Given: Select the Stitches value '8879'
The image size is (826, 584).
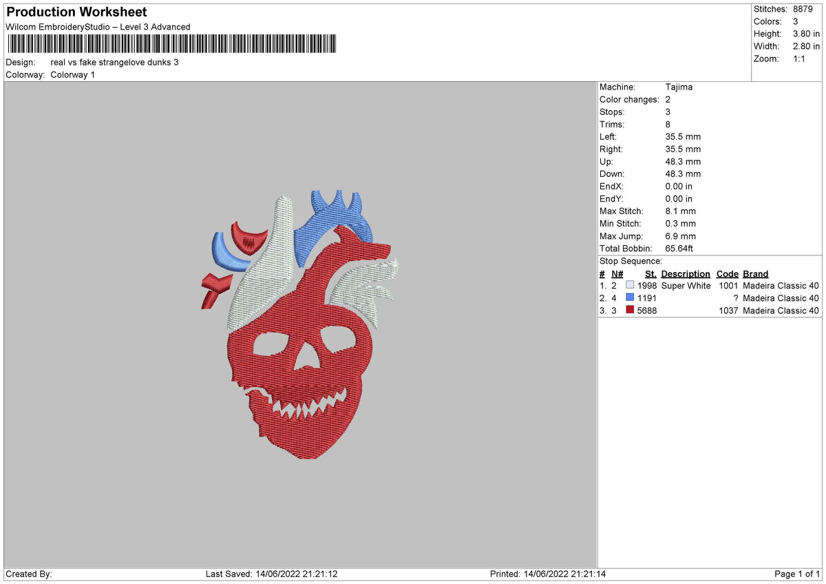Looking at the screenshot, I should pos(803,9).
